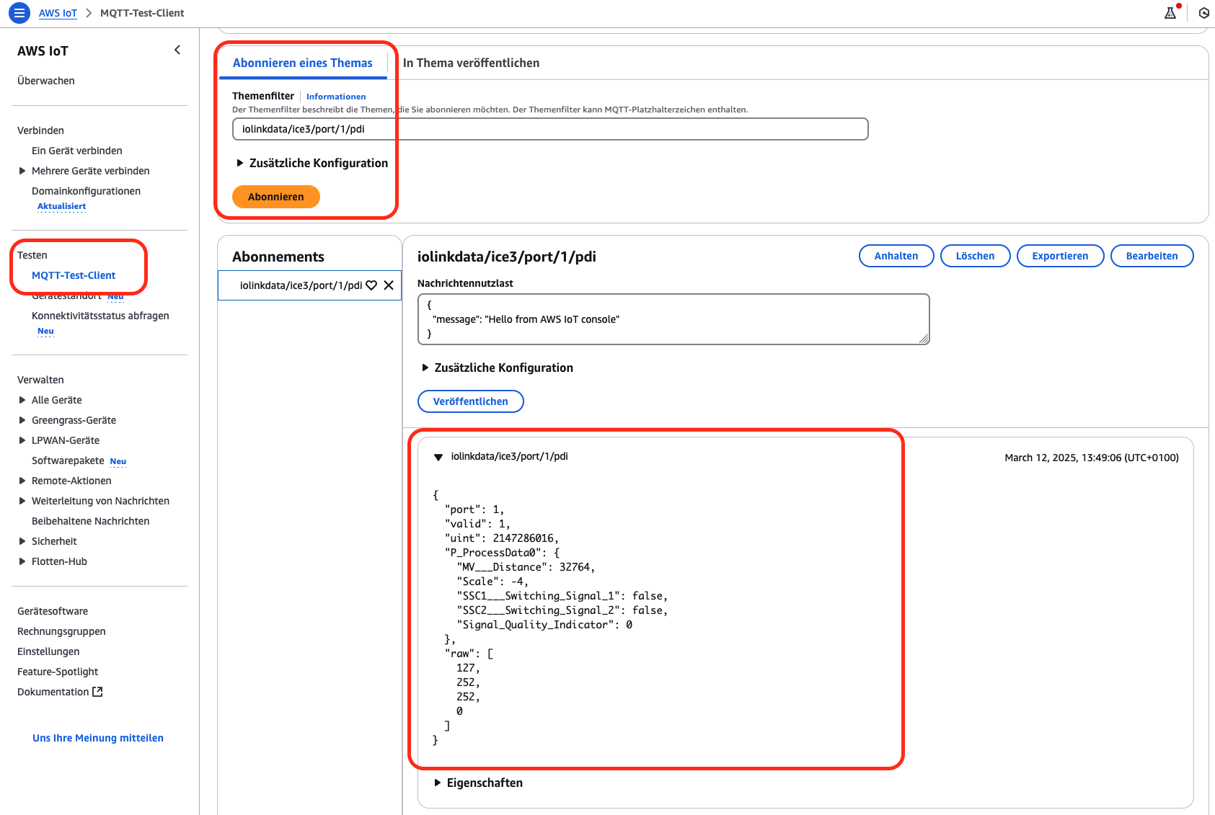Click the external link icon beside Dokumentation

tap(97, 692)
